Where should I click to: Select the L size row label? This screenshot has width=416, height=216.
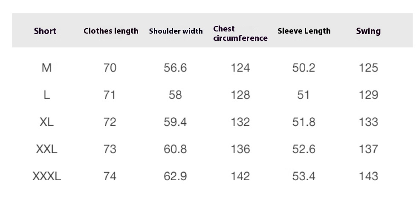click(46, 95)
